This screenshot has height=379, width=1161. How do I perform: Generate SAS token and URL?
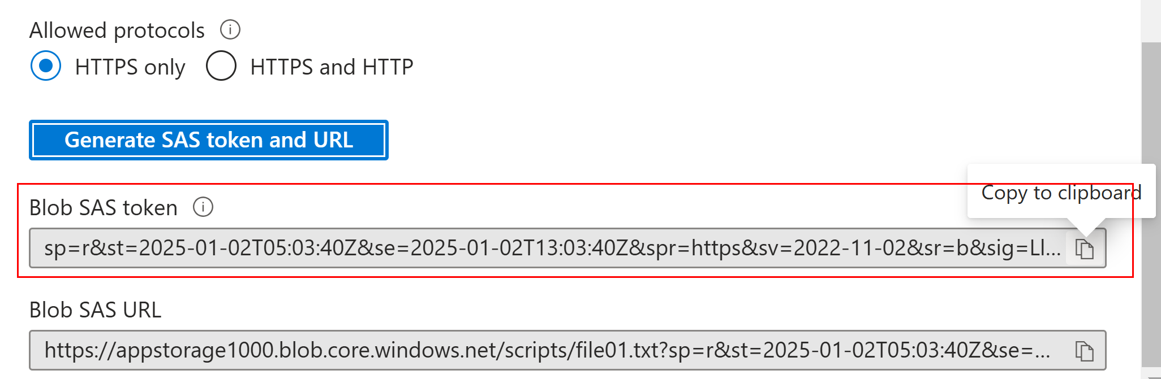click(209, 140)
